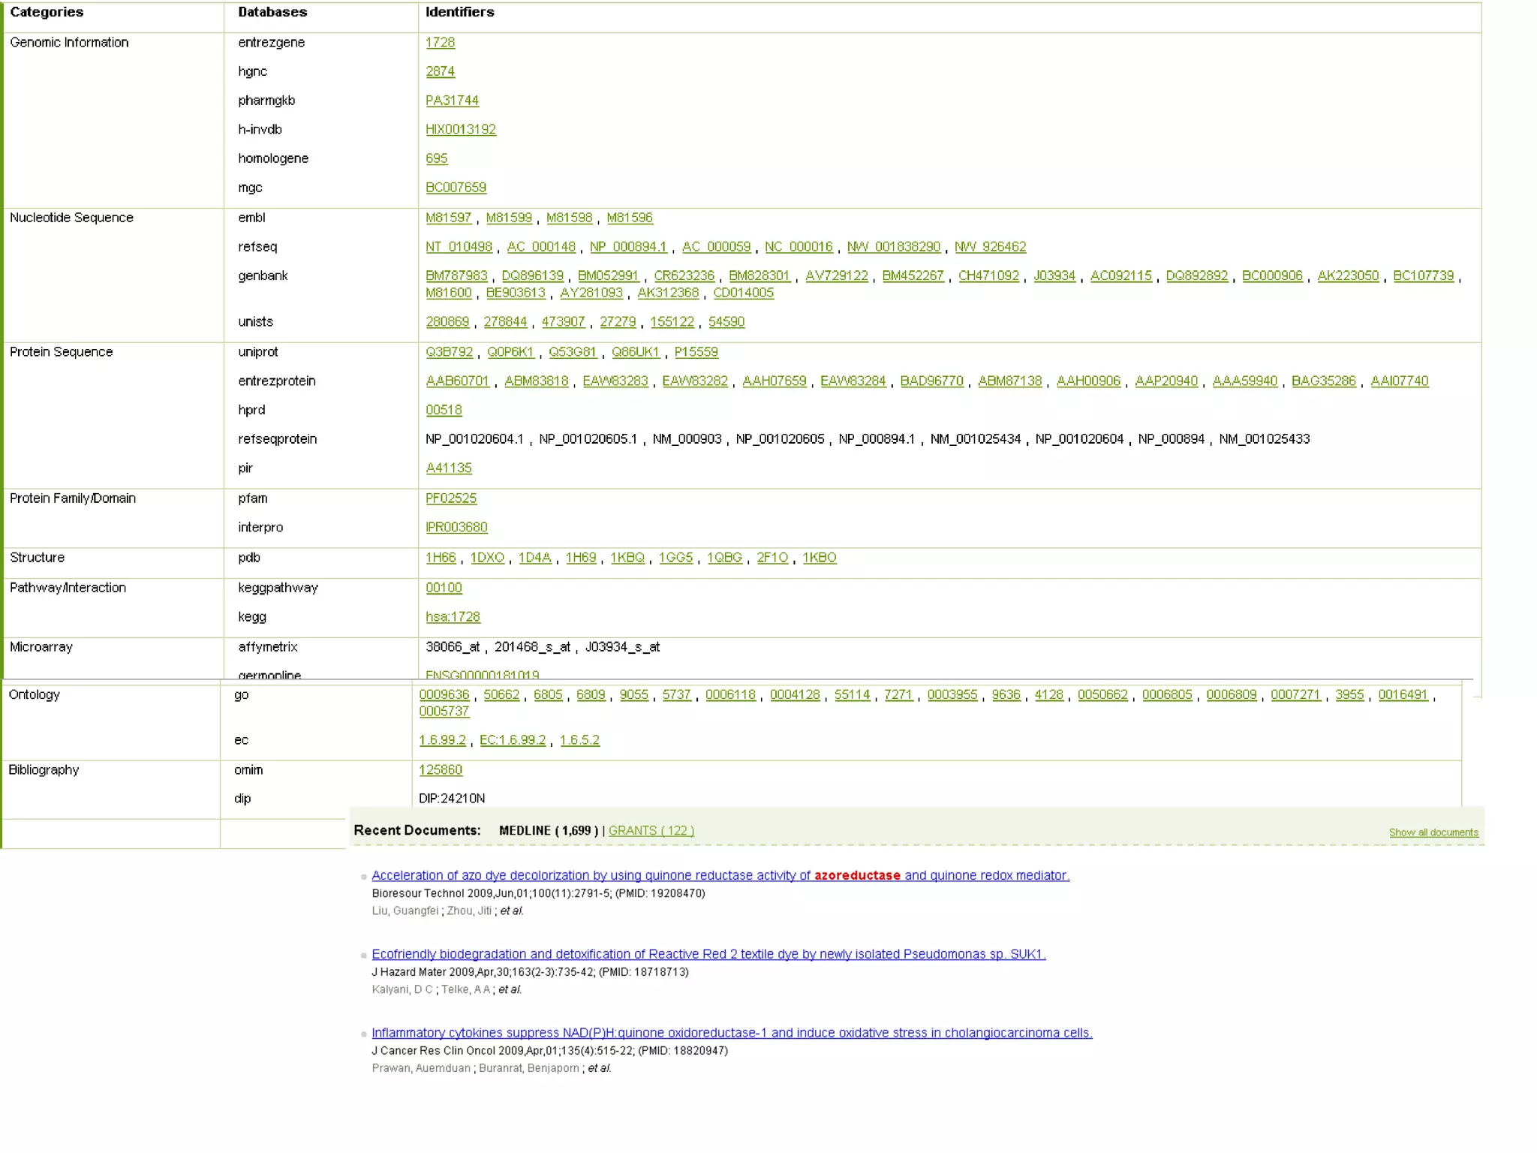
Task: Open genbank link AK312368
Action: pos(668,293)
